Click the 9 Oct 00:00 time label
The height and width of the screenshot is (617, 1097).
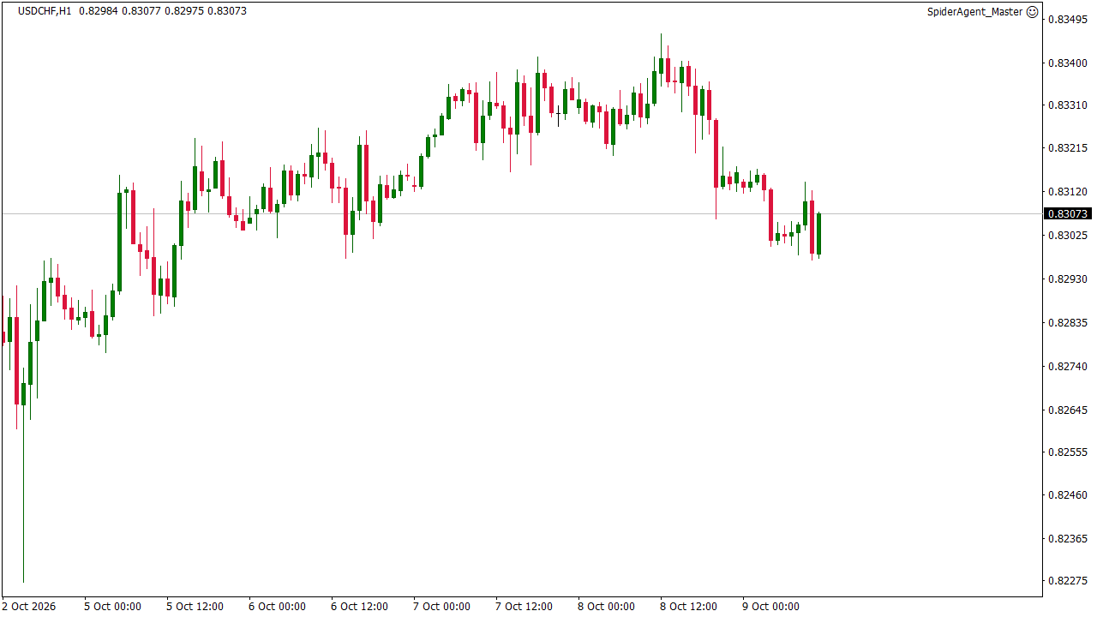(770, 607)
